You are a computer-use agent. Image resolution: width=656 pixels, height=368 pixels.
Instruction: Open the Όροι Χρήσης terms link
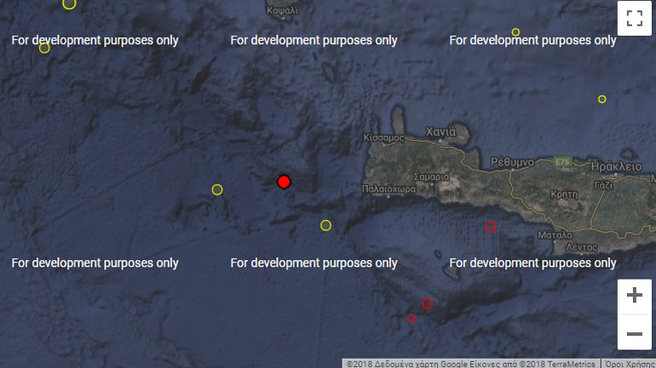(x=629, y=363)
